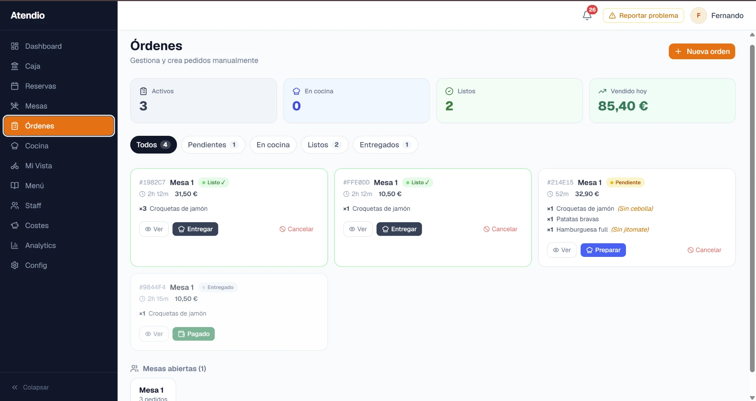Image resolution: width=756 pixels, height=401 pixels.
Task: Click the Entregado status badge
Action: pyautogui.click(x=218, y=287)
